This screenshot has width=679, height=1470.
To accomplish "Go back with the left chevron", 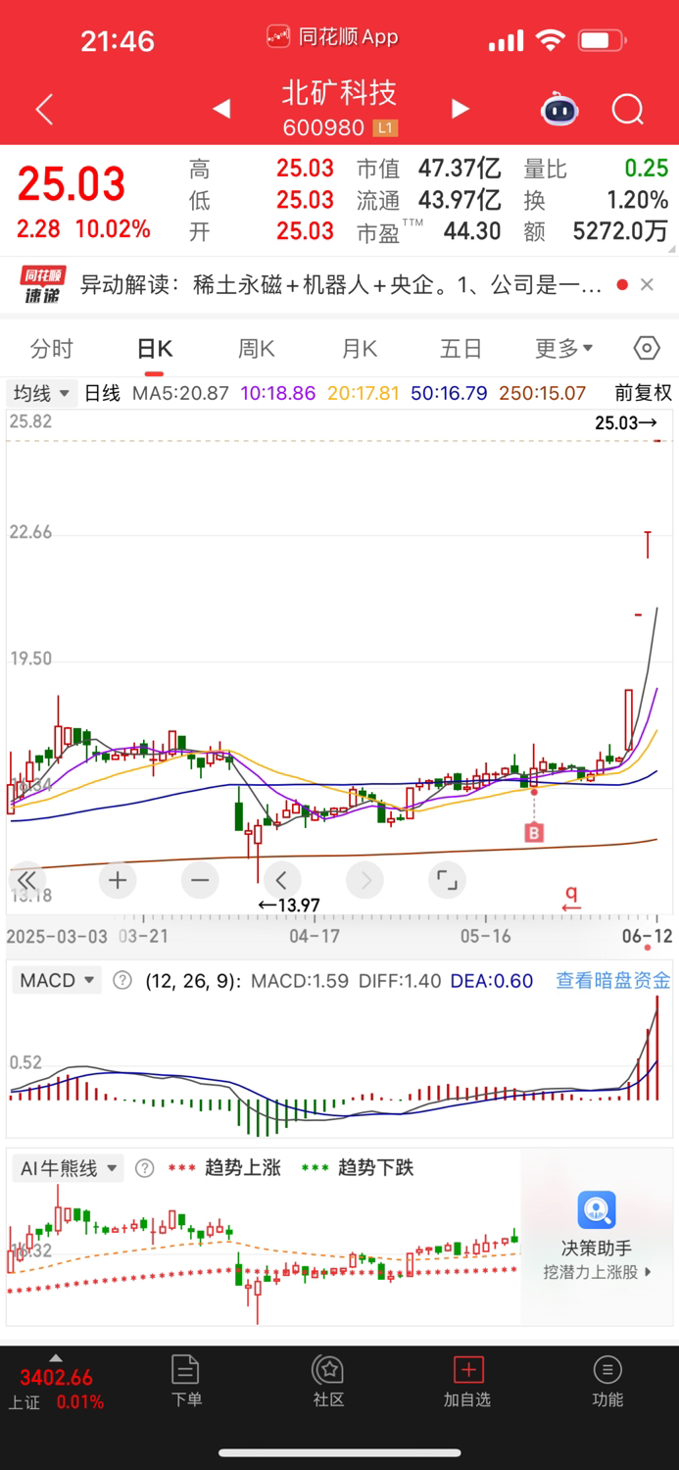I will point(44,109).
